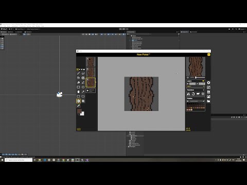Screen dimensions: 247x185
Task: Adjust the preview FPS slider
Action: (200, 78)
